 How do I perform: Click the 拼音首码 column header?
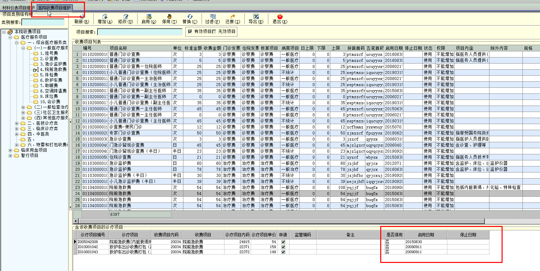pos(356,48)
